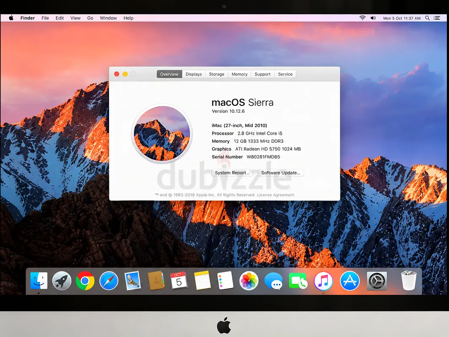
Task: Open Spotlight search magnifier
Action: (427, 18)
